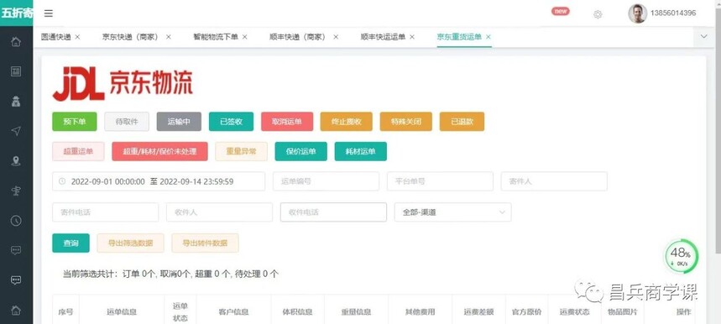Switch to the 顺丰快运运单 tab
The height and width of the screenshot is (324, 721).
click(x=383, y=37)
